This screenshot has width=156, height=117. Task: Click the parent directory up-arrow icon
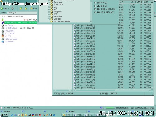pos(2,20)
